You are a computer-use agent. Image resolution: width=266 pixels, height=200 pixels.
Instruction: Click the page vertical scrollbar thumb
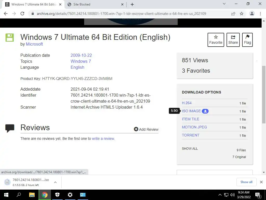[264, 94]
